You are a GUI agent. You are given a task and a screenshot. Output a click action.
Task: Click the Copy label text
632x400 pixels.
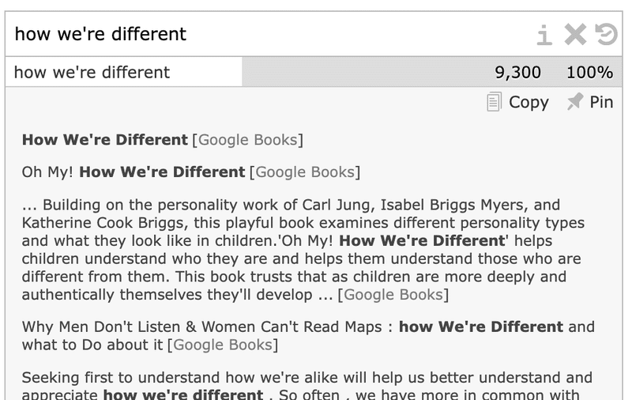click(529, 103)
